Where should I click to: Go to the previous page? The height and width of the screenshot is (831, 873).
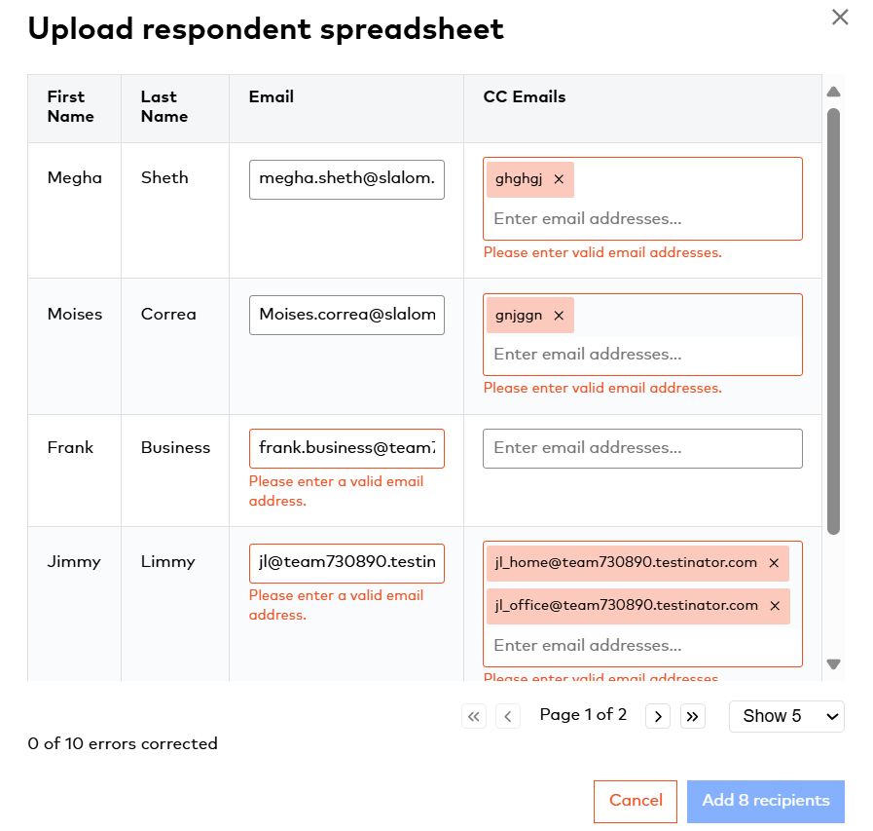tap(507, 717)
